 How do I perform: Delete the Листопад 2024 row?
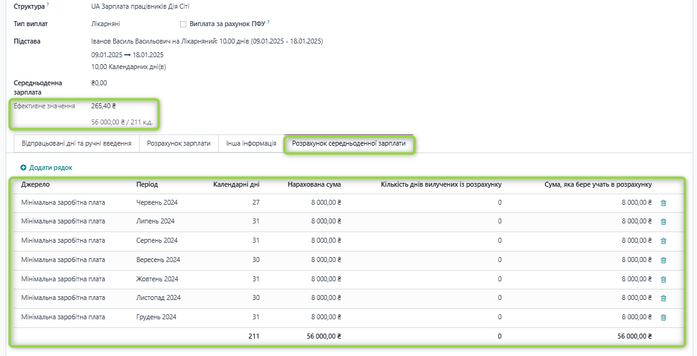click(x=663, y=298)
